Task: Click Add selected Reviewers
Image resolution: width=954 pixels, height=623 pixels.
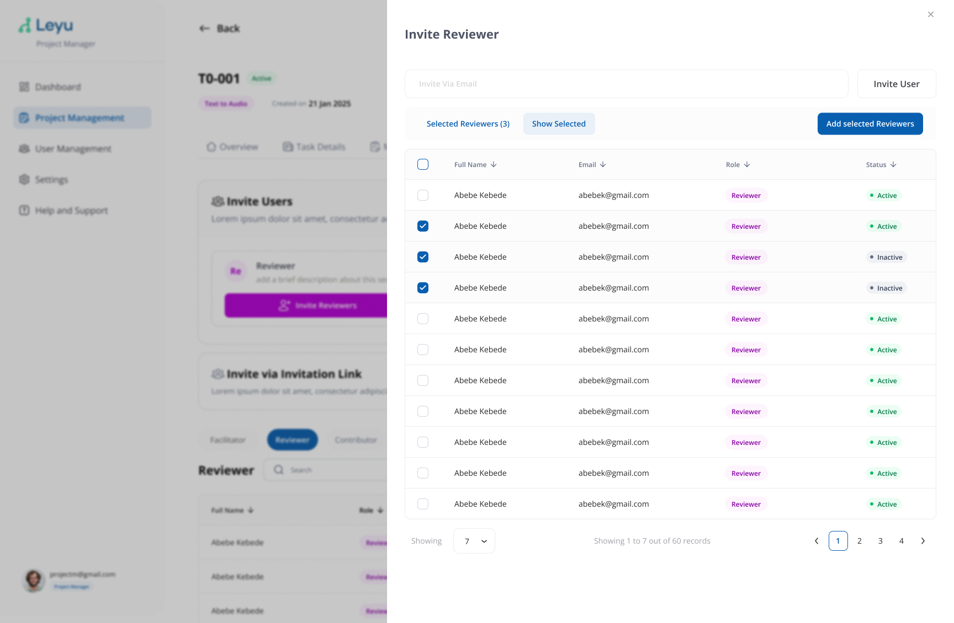Action: pyautogui.click(x=870, y=123)
